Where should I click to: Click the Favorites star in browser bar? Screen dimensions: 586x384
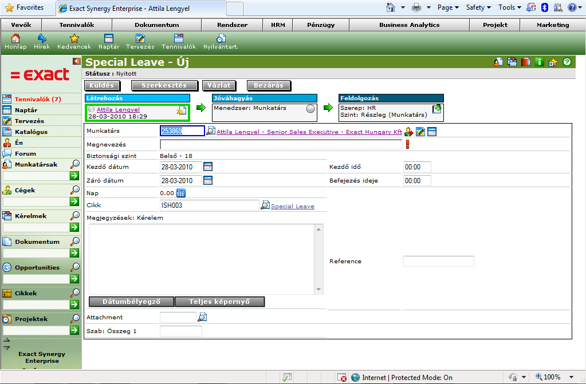[x=10, y=7]
